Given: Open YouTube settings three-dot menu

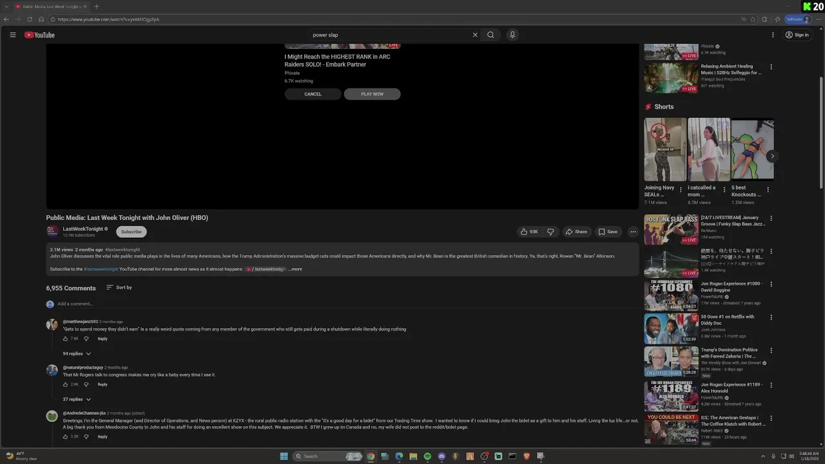Looking at the screenshot, I should click(772, 35).
